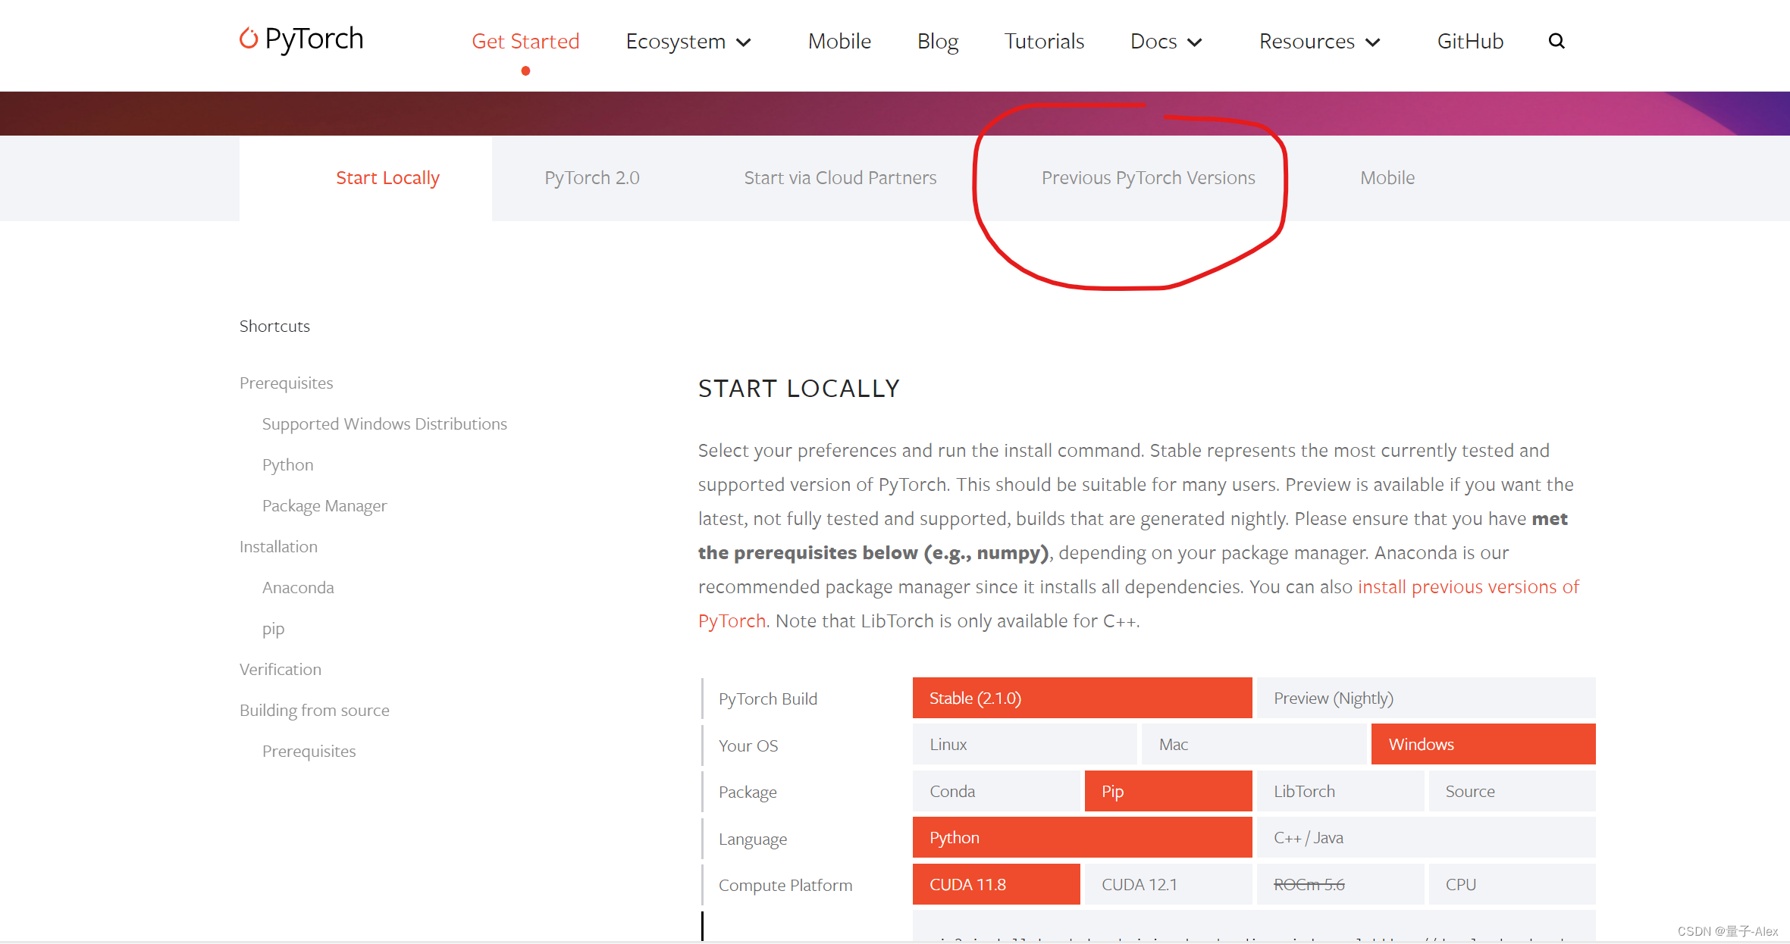Image resolution: width=1790 pixels, height=944 pixels.
Task: Choose Windows as your OS
Action: click(1483, 744)
